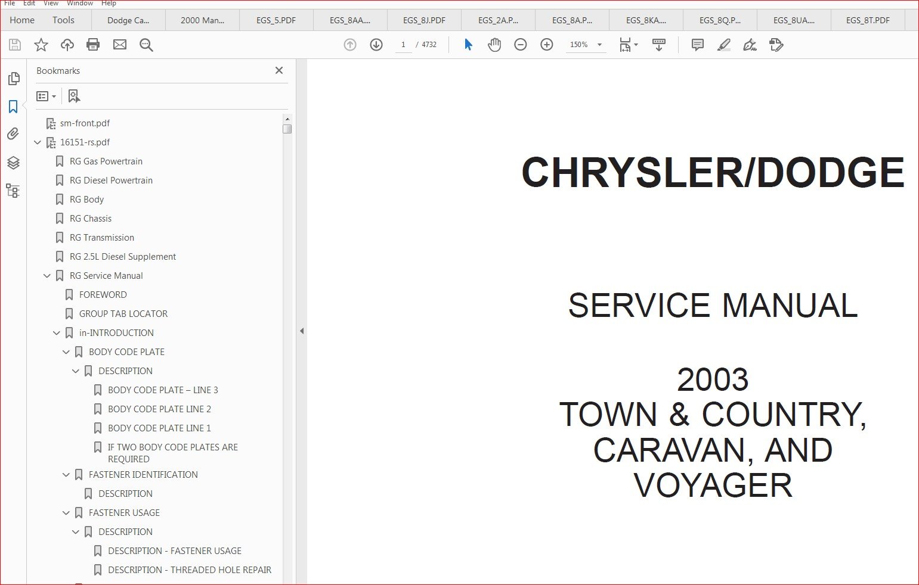The height and width of the screenshot is (585, 919).
Task: Open the RG Body bookmark
Action: (x=86, y=200)
